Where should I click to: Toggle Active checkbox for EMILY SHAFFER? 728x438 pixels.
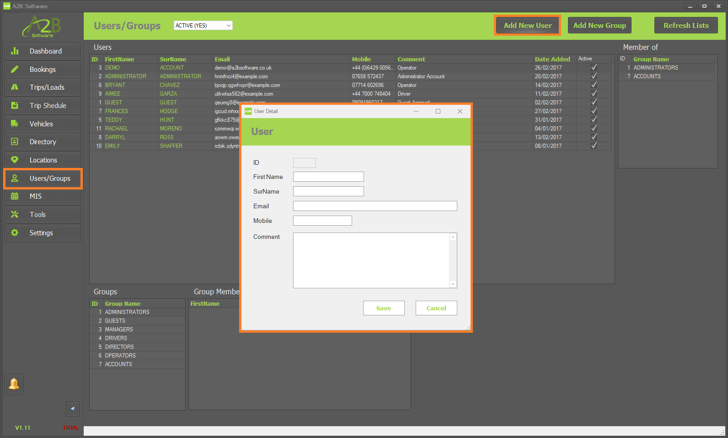(x=594, y=146)
